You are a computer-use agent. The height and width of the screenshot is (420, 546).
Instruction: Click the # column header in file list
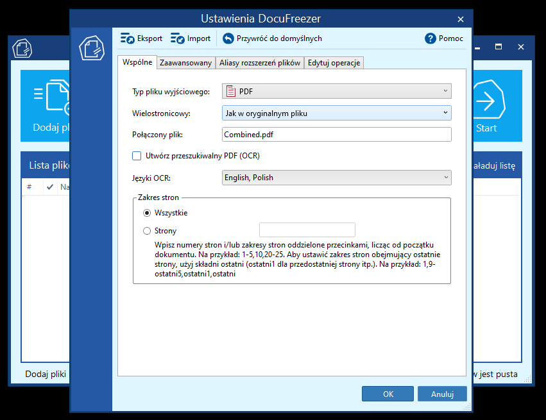pyautogui.click(x=30, y=187)
